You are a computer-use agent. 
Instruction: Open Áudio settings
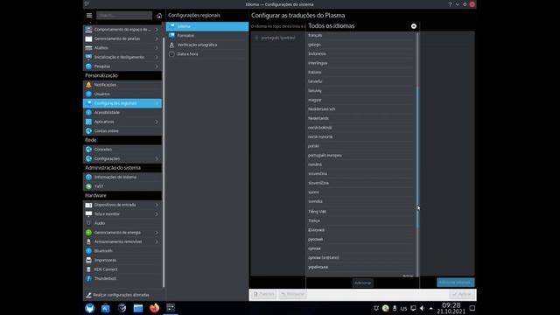point(122,223)
